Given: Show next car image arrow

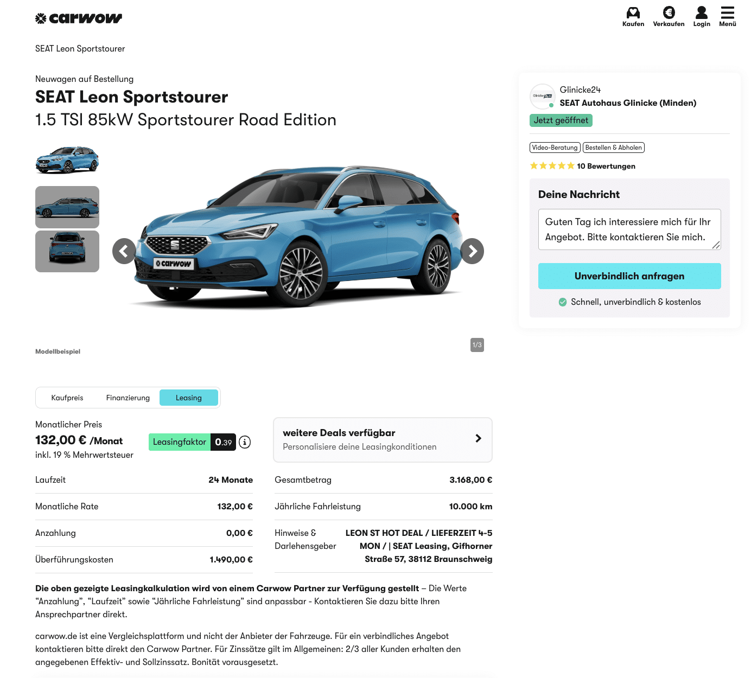Looking at the screenshot, I should point(472,251).
